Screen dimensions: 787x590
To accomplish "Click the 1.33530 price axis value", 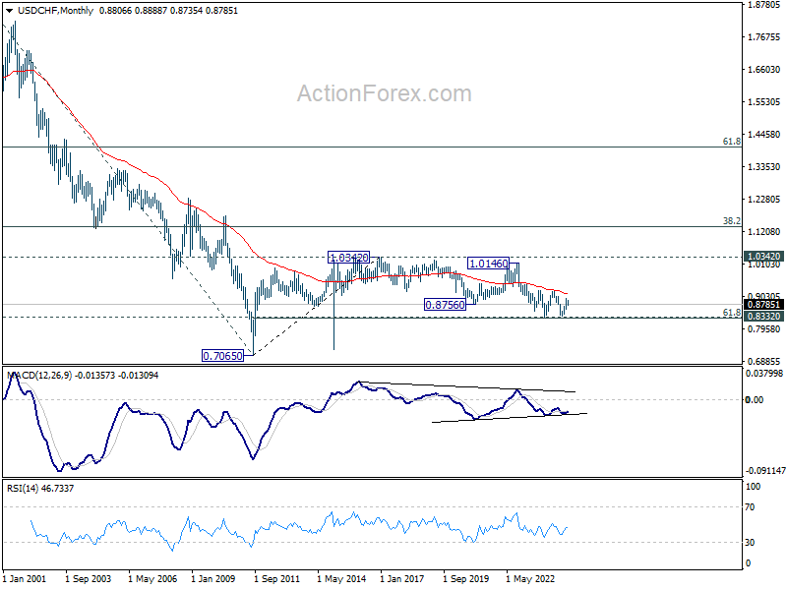I will click(764, 166).
